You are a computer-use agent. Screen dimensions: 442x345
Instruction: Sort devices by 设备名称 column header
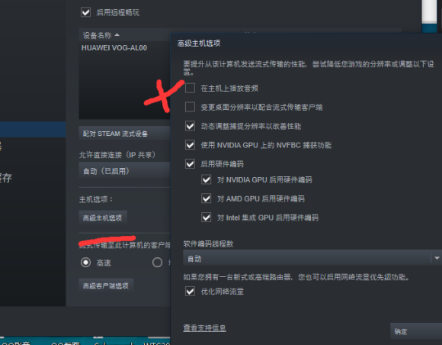click(x=101, y=35)
